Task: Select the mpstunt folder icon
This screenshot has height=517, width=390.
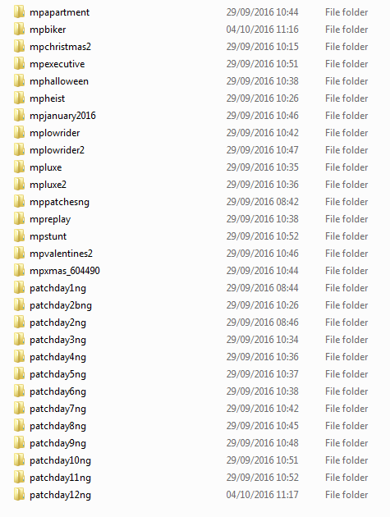Action: click(x=19, y=236)
